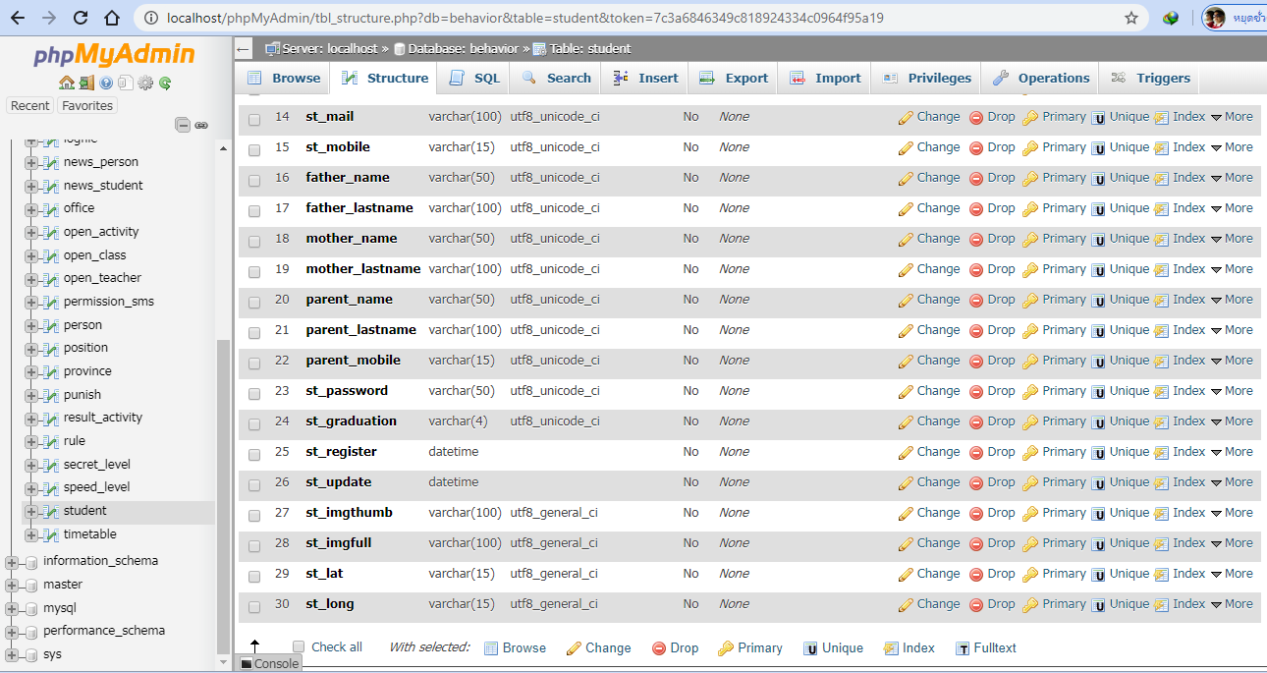Screen dimensions: 1267x673
Task: Click the browser home icon
Action: [x=112, y=18]
